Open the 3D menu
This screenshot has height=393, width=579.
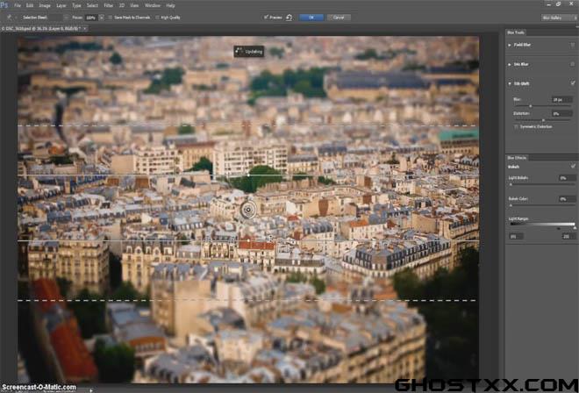click(122, 5)
